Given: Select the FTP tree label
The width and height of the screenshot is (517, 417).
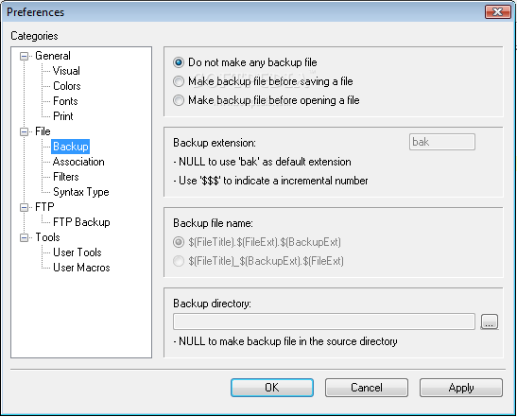Looking at the screenshot, I should point(44,207).
